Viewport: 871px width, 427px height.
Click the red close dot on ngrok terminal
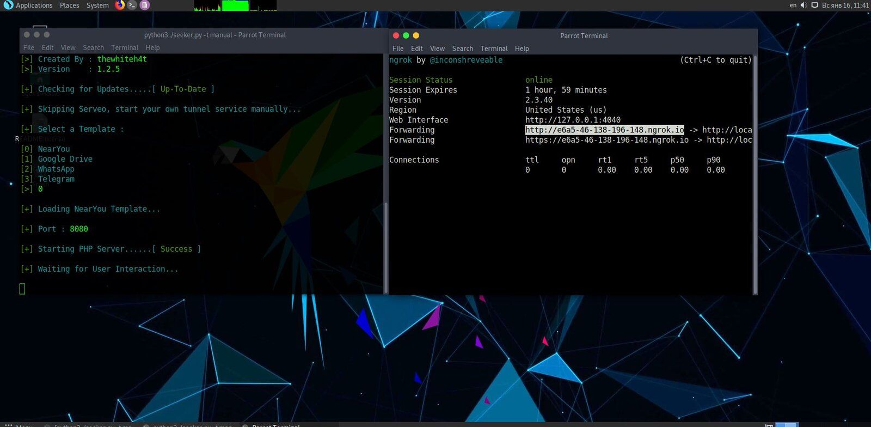[x=396, y=35]
